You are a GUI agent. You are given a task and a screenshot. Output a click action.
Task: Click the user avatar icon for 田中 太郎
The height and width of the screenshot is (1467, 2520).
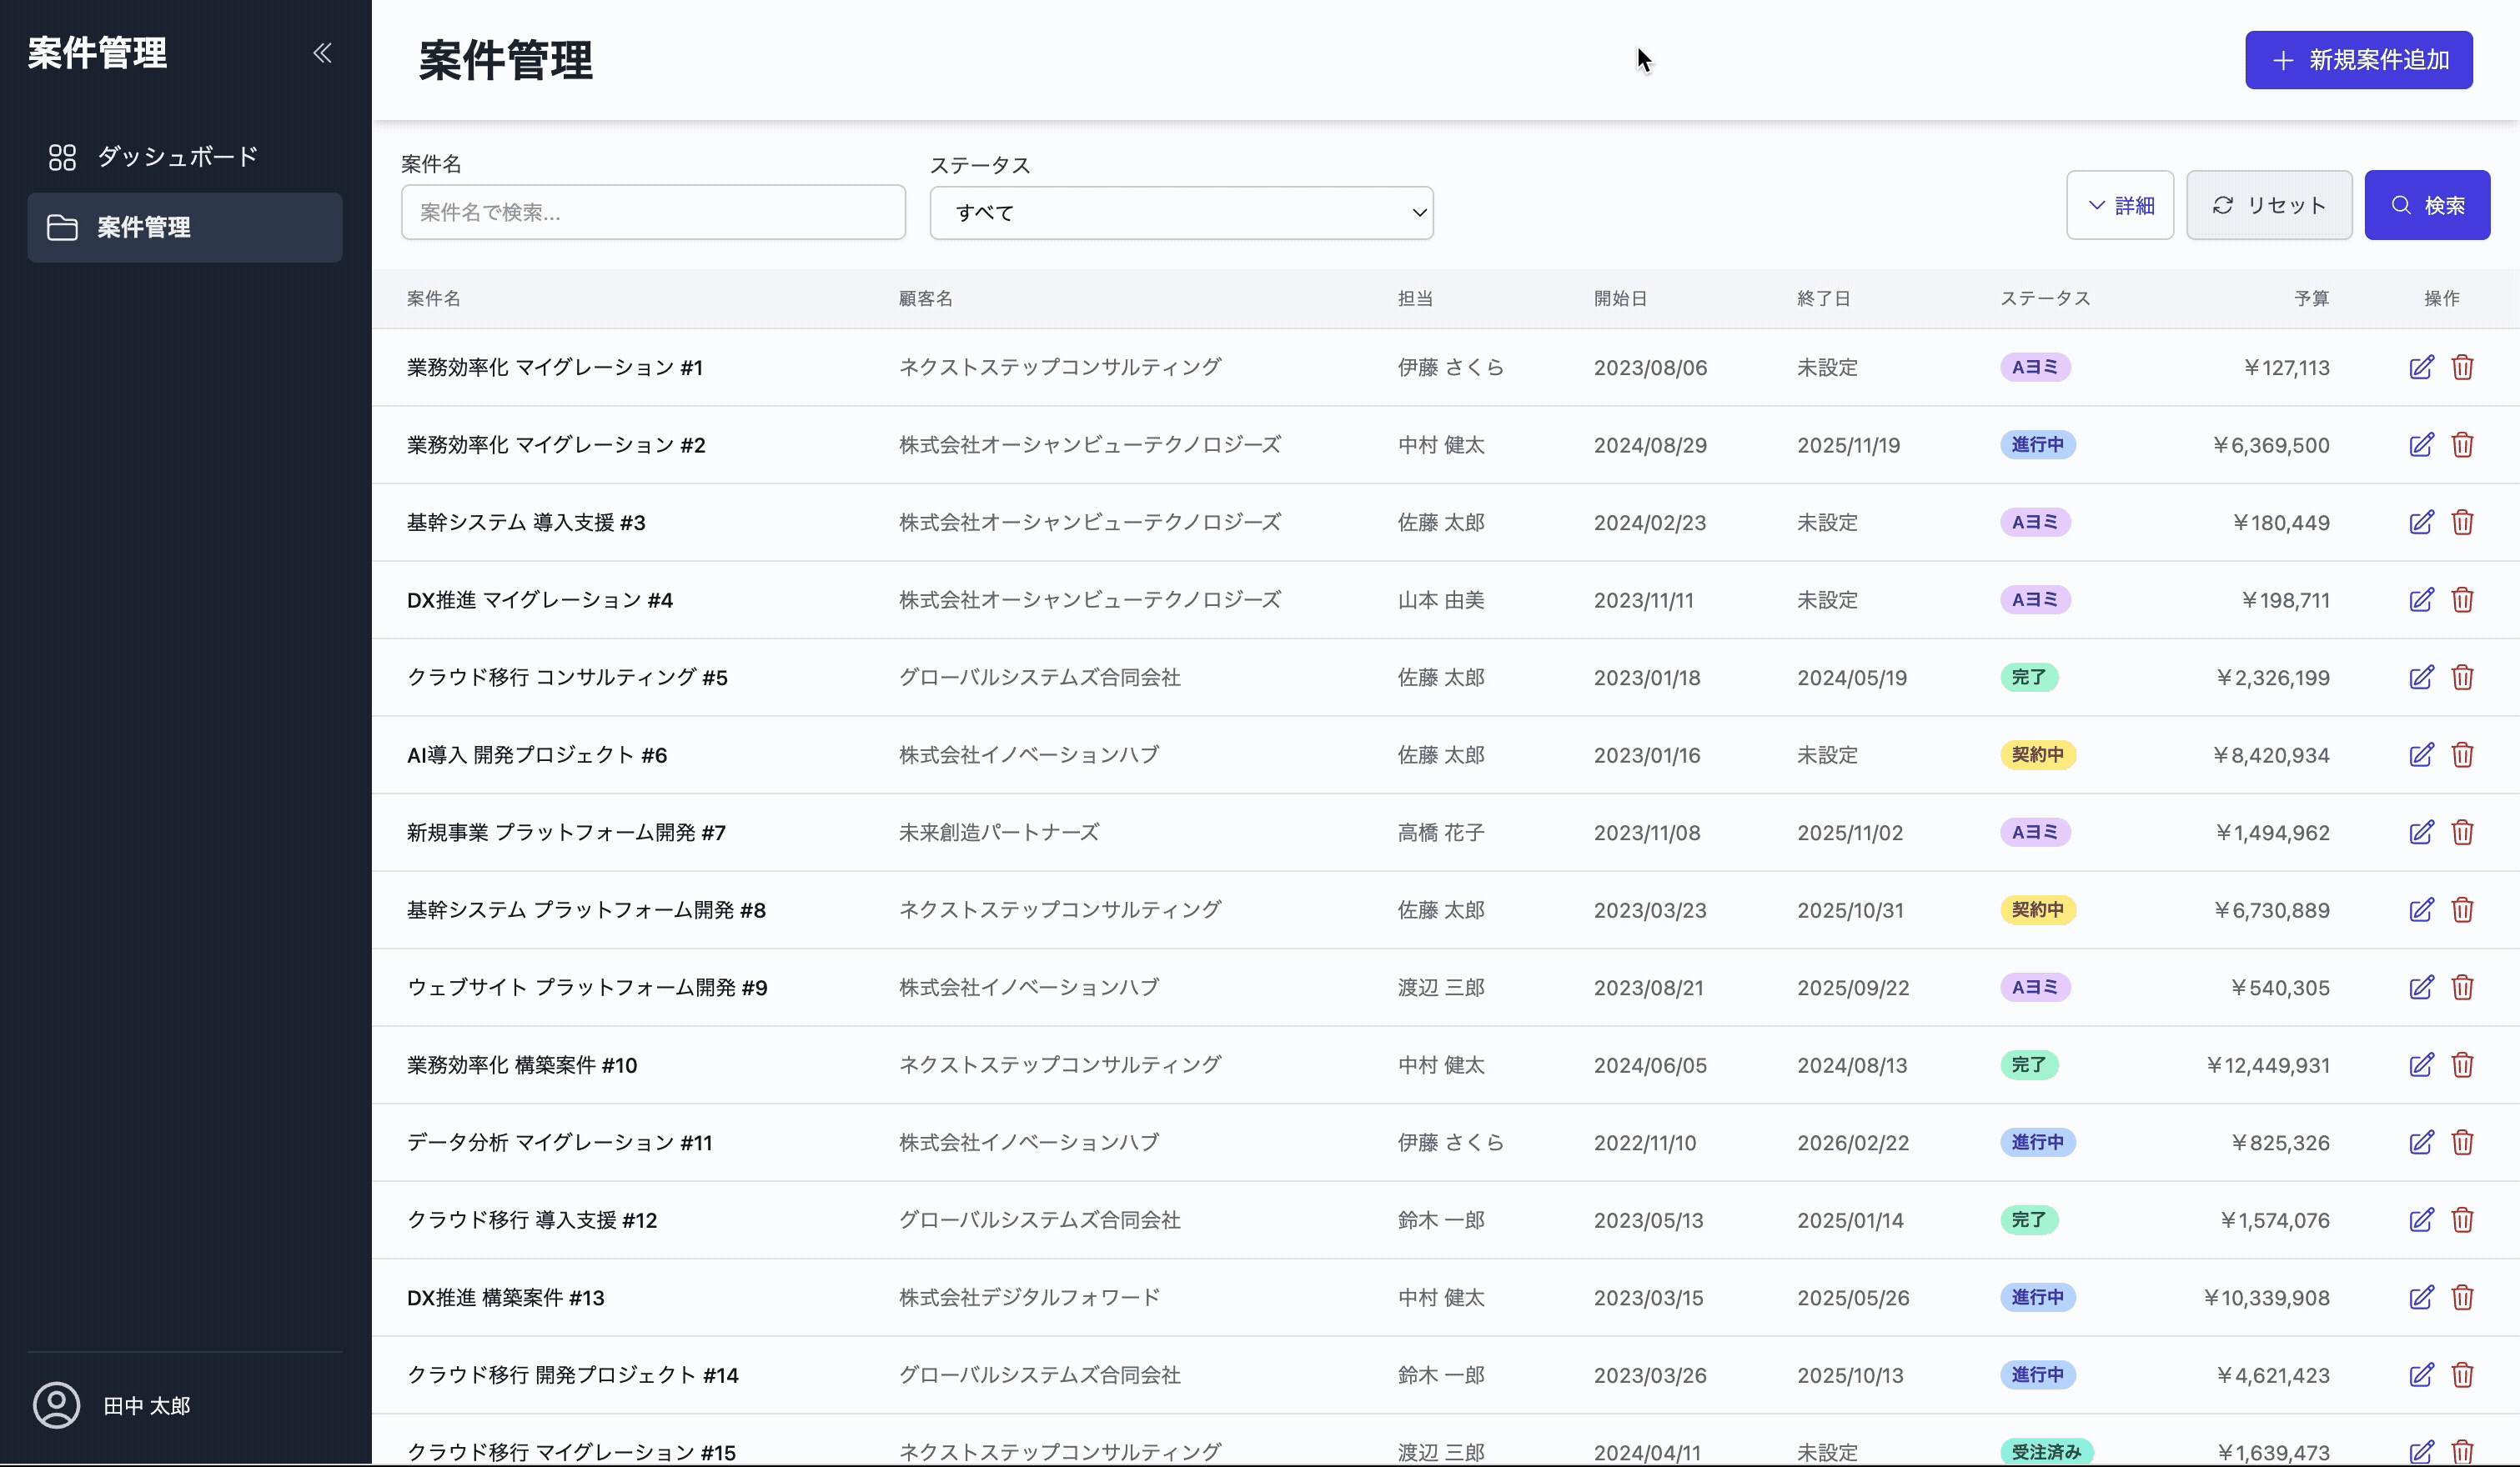pyautogui.click(x=57, y=1405)
